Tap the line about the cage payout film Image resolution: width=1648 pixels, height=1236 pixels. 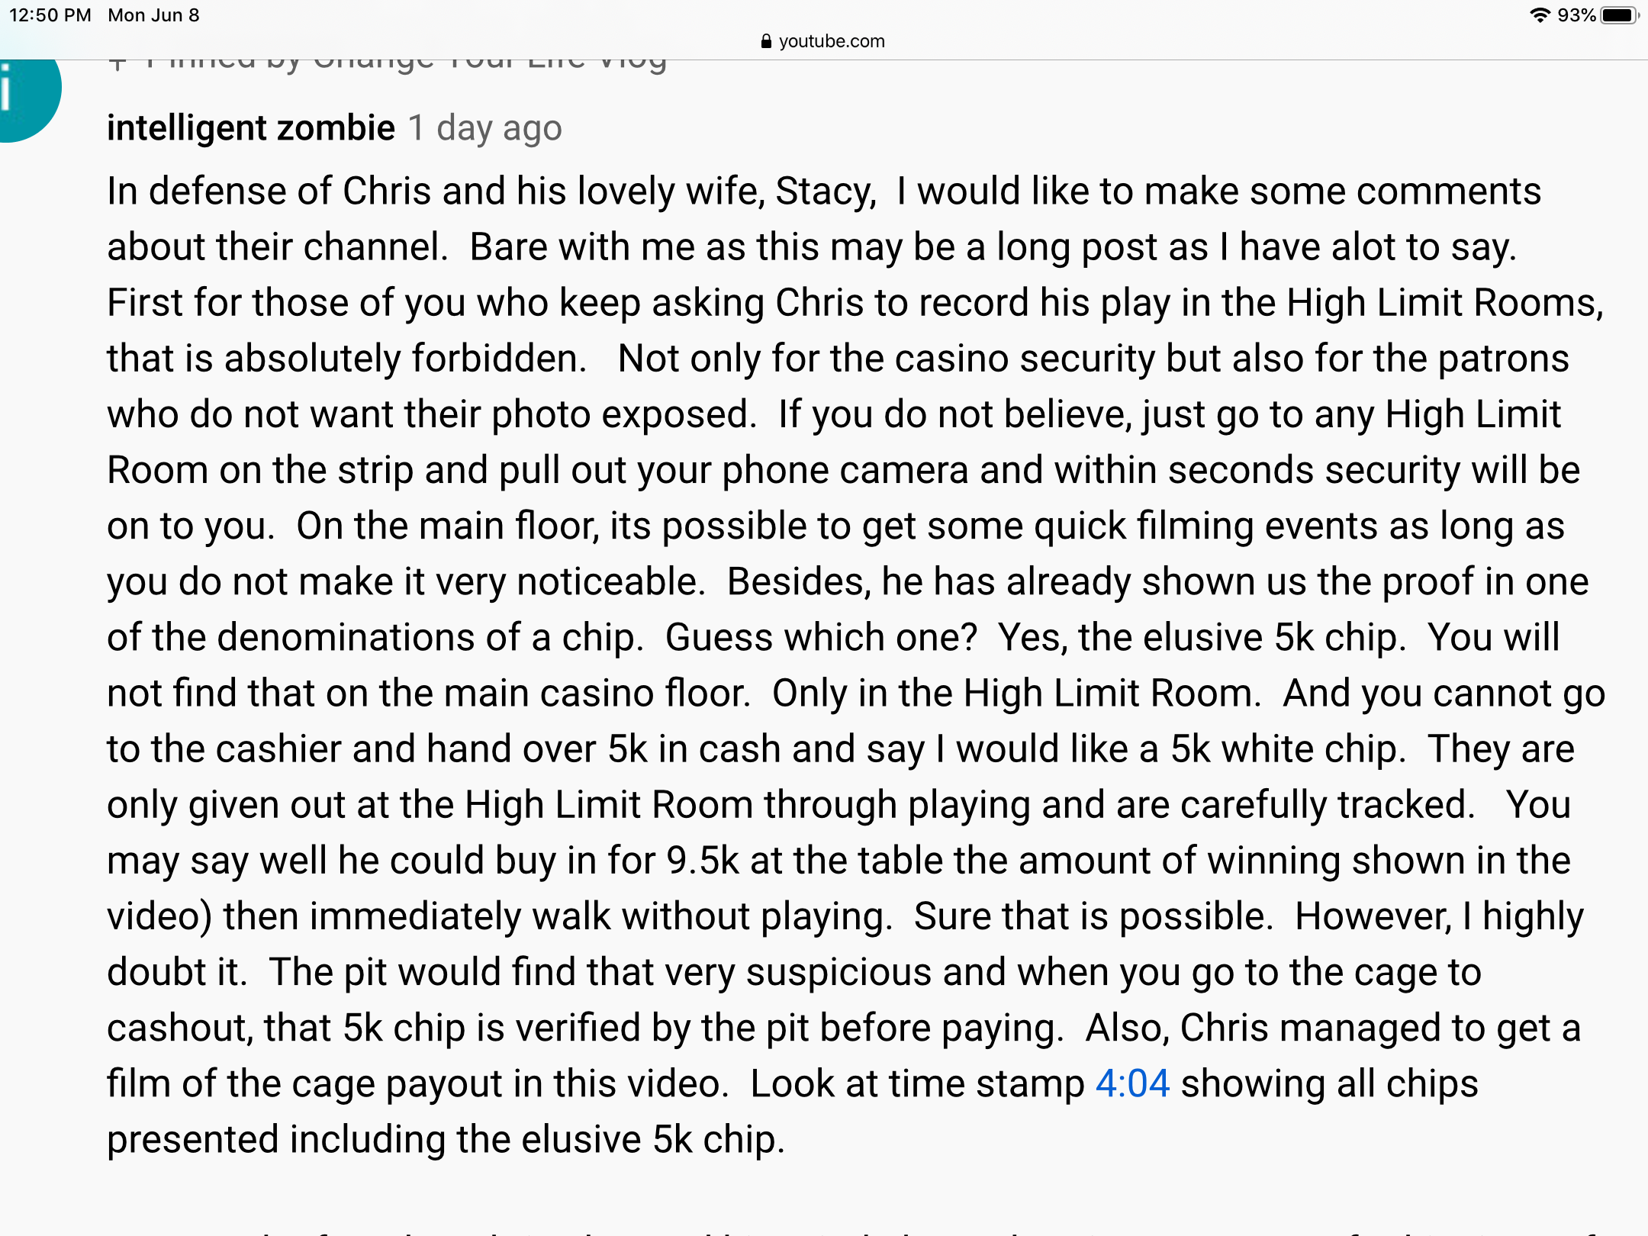pyautogui.click(x=793, y=1083)
